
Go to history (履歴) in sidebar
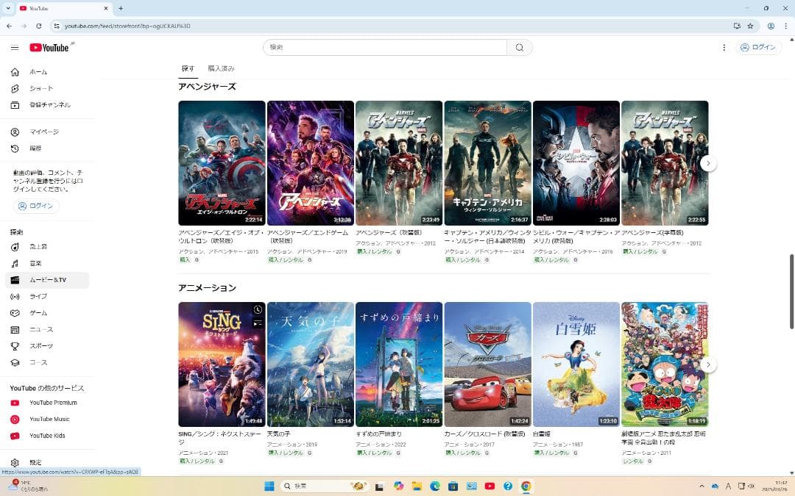pos(35,148)
